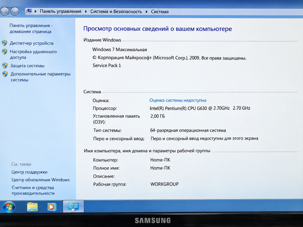
Task: Click the Тип системы: label
Action: pos(107,130)
